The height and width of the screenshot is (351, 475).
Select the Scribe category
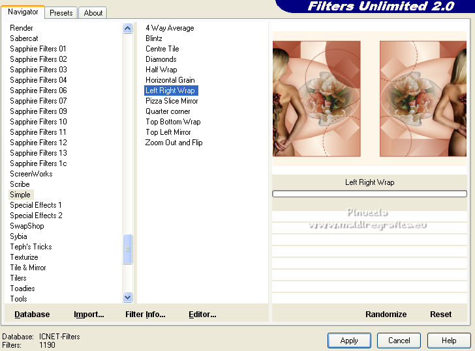[x=20, y=184]
